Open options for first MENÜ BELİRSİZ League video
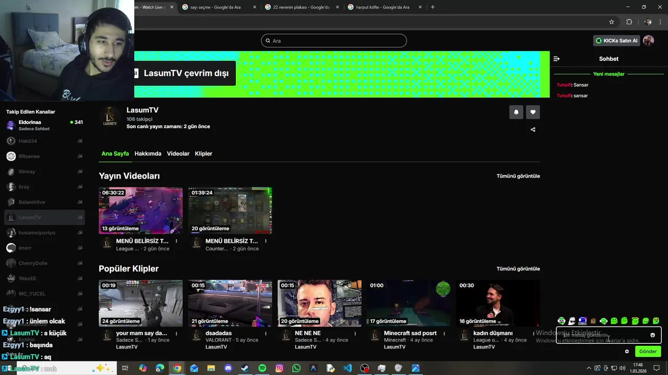 tap(176, 241)
